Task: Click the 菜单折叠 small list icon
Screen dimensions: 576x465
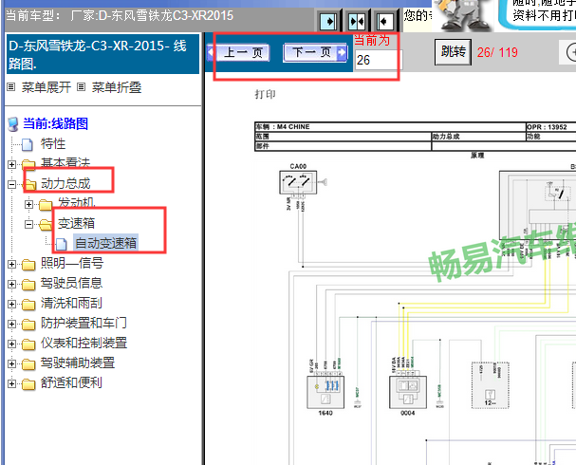Action: click(82, 87)
